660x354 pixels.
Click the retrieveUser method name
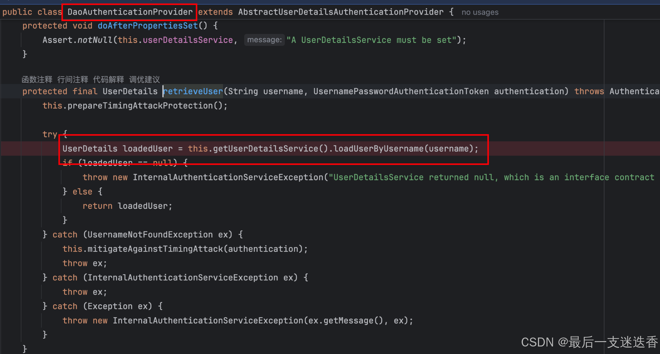[193, 92]
